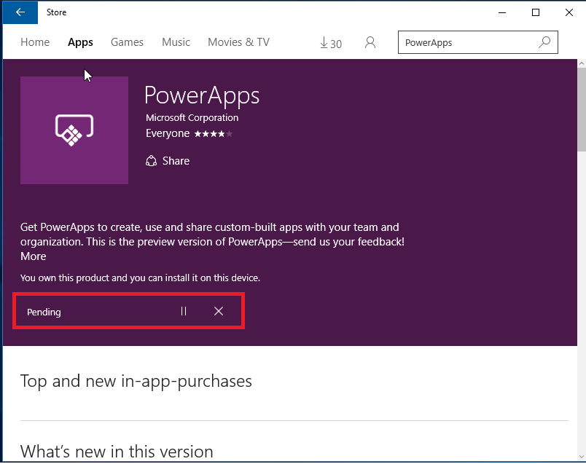Click the search magnifier icon
This screenshot has height=464, width=586.
point(544,42)
